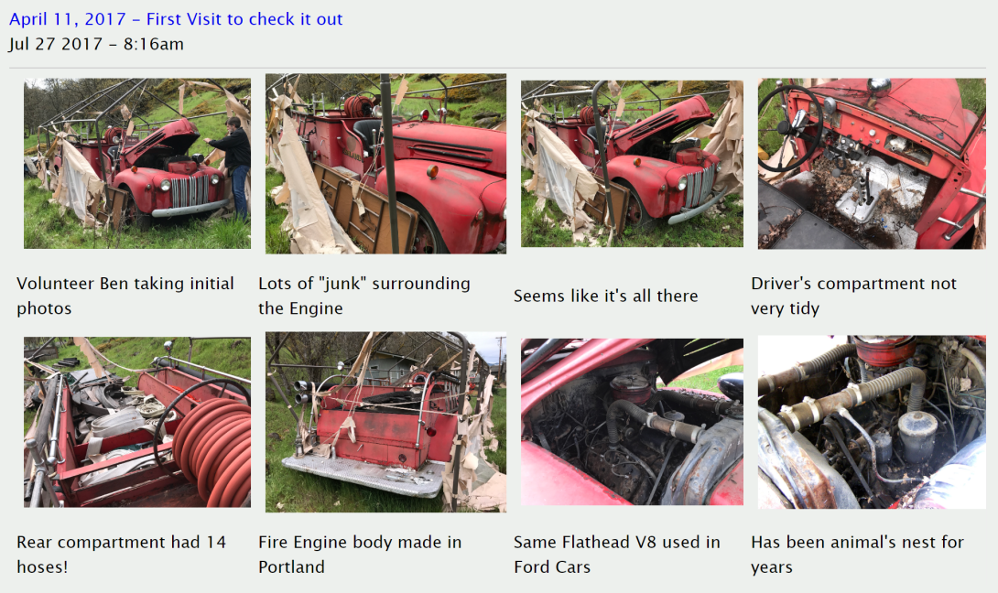Click the caption 'Rear compartment had 14 hoses!'
Screen dimensions: 998x593
[x=122, y=555]
